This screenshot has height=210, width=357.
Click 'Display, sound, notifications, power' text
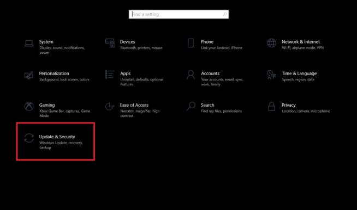point(62,50)
